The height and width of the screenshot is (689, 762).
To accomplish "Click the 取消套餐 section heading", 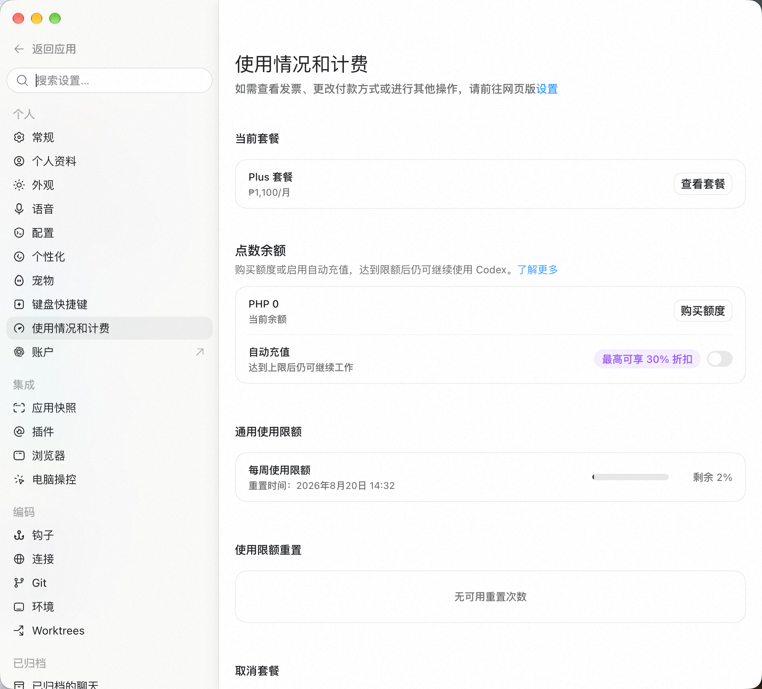I will [257, 671].
